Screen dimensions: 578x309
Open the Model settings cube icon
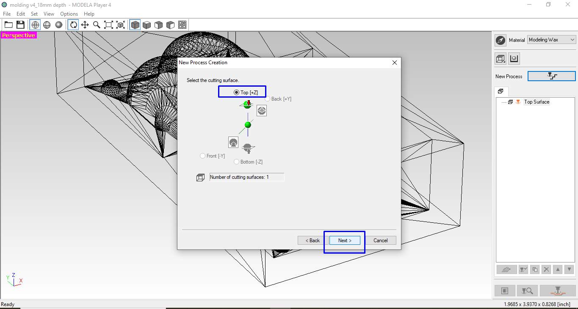point(501,59)
